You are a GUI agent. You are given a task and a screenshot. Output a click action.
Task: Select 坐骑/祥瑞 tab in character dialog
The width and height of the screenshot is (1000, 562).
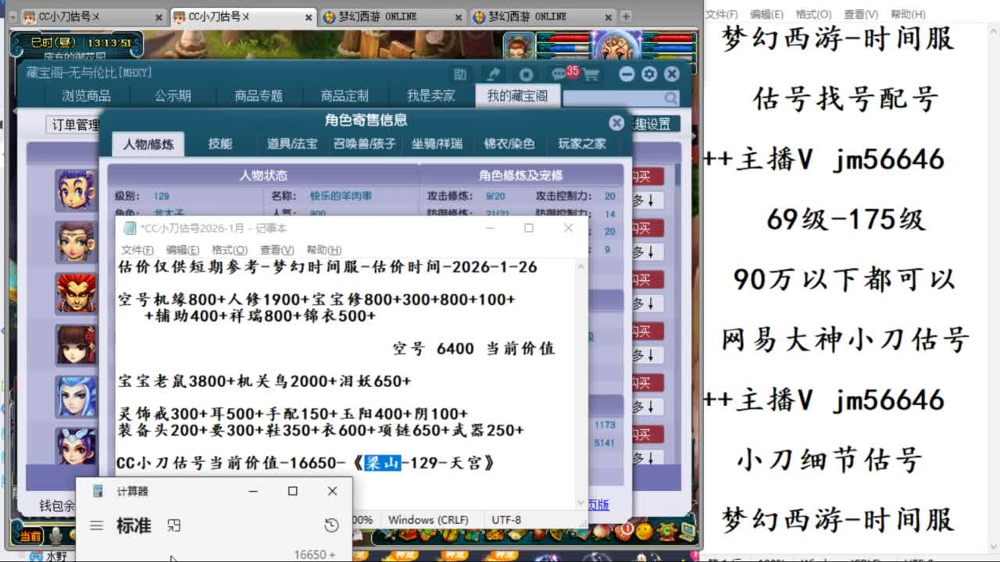[x=437, y=144]
